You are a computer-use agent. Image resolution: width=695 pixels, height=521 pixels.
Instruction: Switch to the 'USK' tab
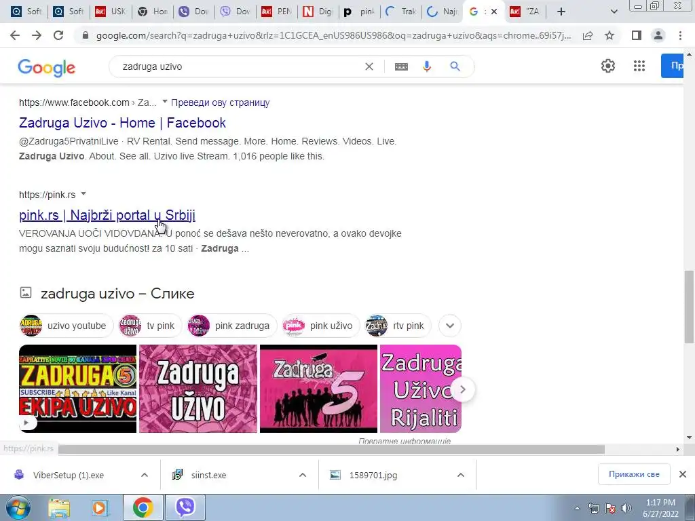tap(111, 12)
